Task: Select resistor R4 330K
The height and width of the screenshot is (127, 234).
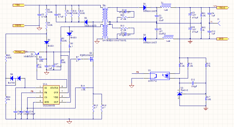Action: 47,25
